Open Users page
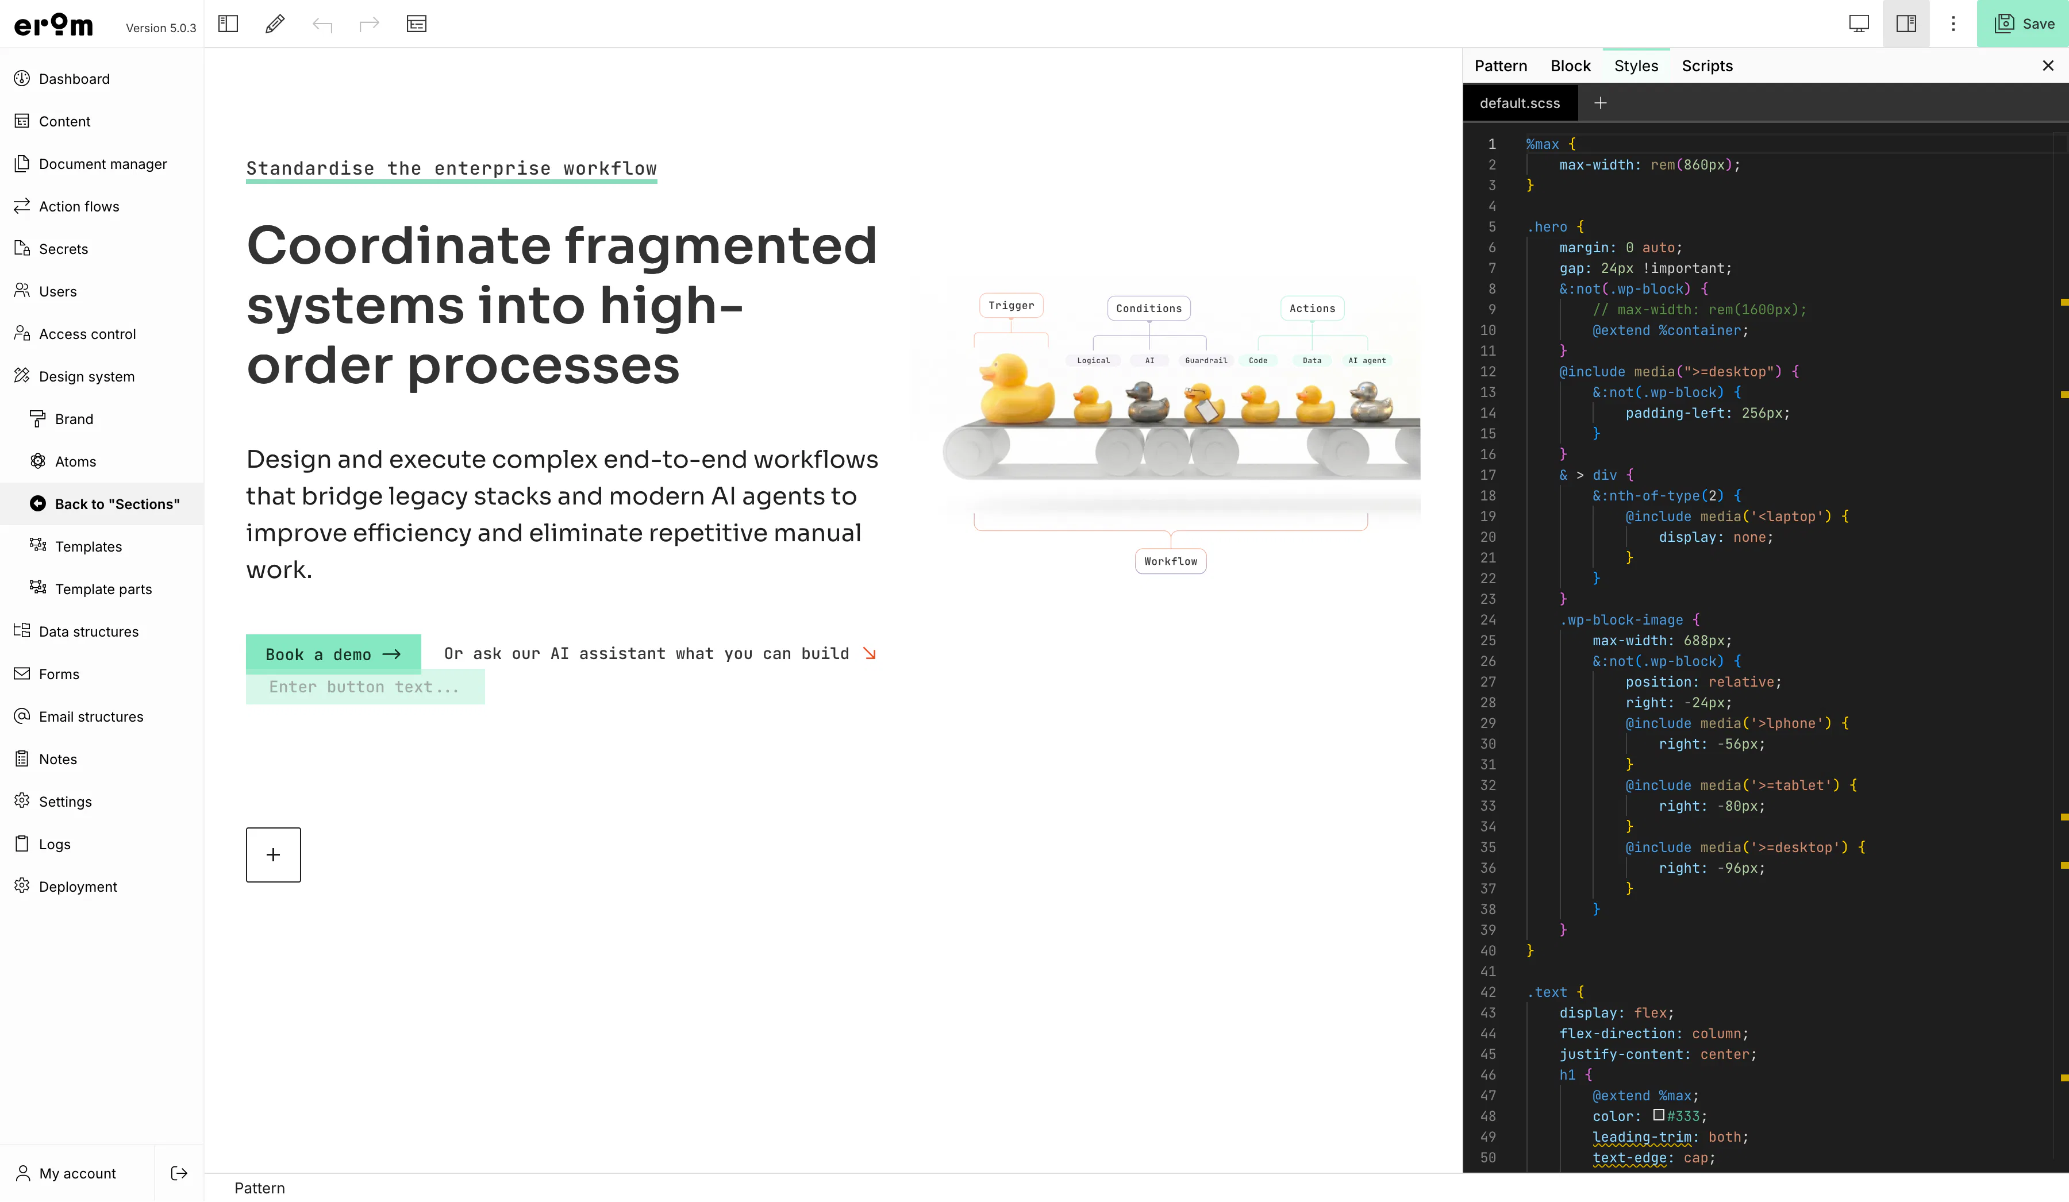Image resolution: width=2069 pixels, height=1202 pixels. [102, 291]
